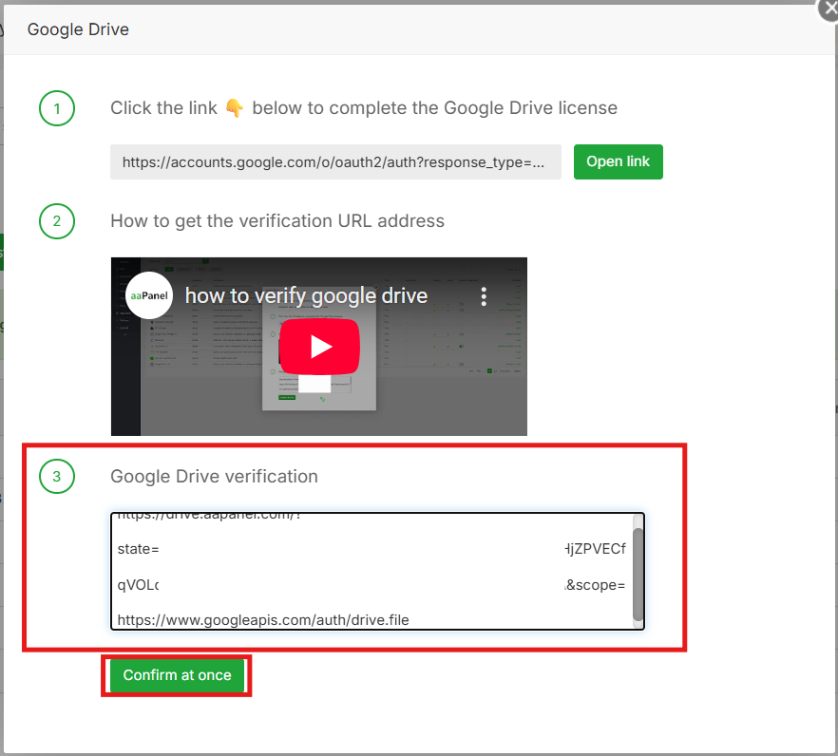Open the video's three-dot options menu
Viewport: 838px width, 756px height.
(484, 296)
